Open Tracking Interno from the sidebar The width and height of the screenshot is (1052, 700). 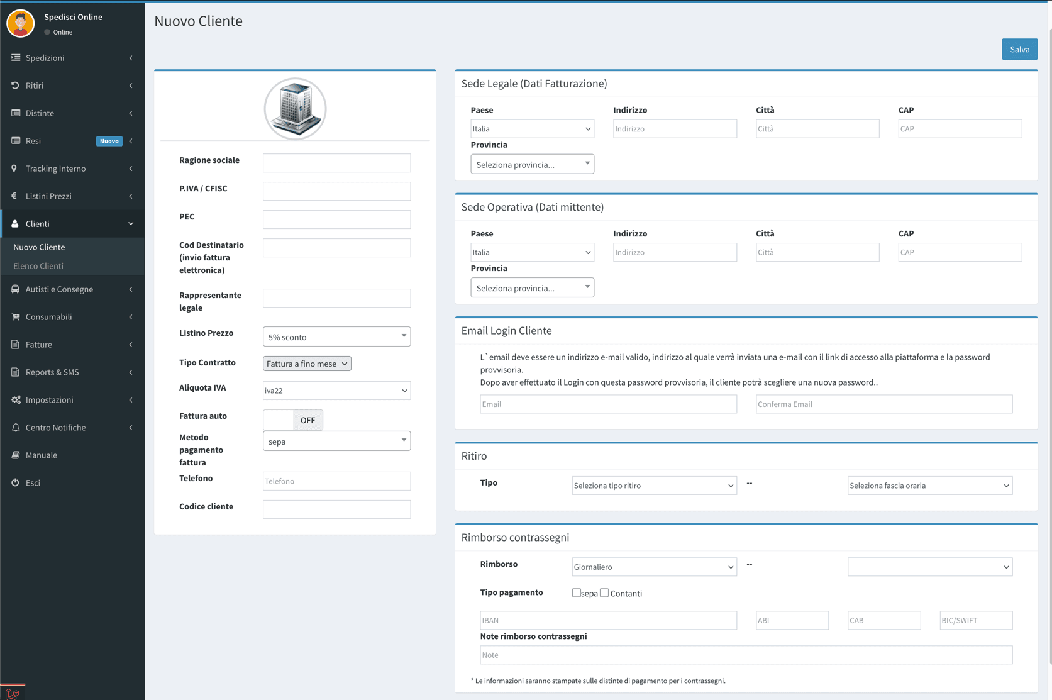55,169
